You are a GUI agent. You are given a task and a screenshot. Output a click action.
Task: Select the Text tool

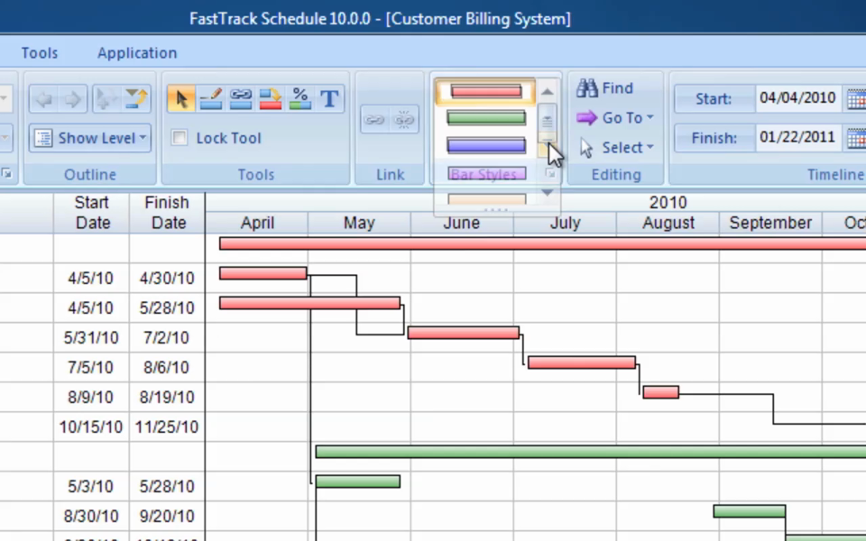tap(330, 99)
